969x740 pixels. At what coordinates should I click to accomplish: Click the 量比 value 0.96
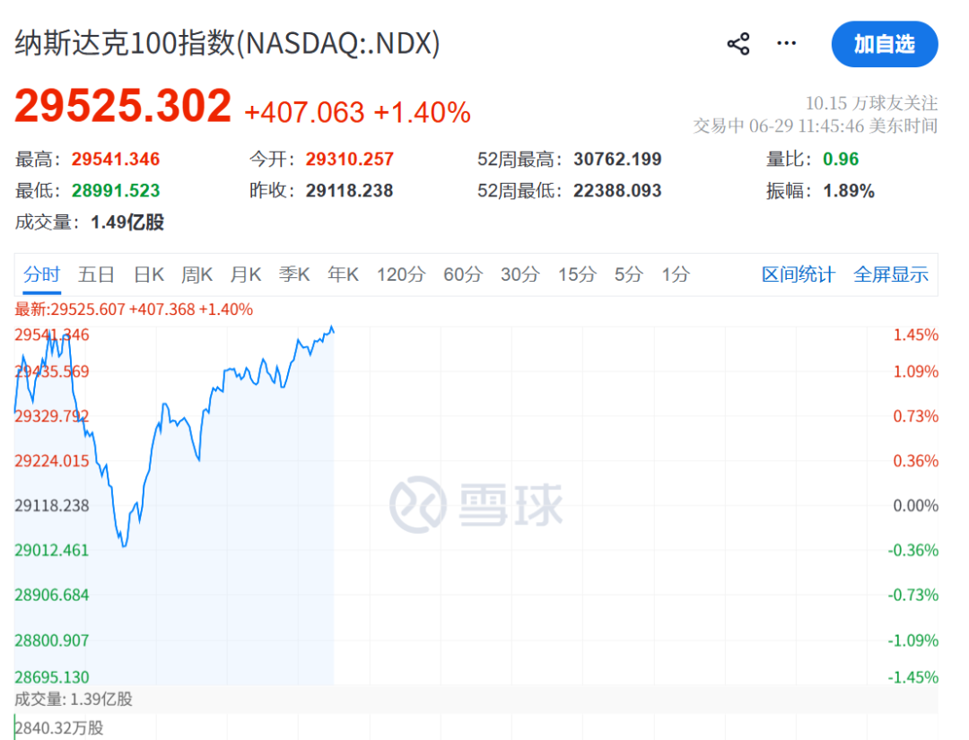(841, 160)
